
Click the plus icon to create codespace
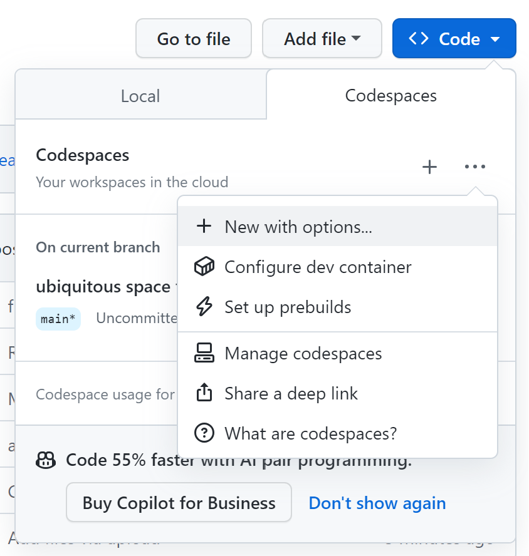tap(429, 167)
